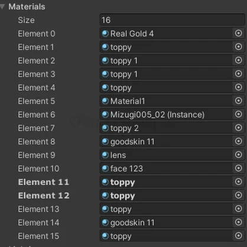Screen dimensions: 247x247
Task: Click the Size field showing 16
Action: [172, 20]
